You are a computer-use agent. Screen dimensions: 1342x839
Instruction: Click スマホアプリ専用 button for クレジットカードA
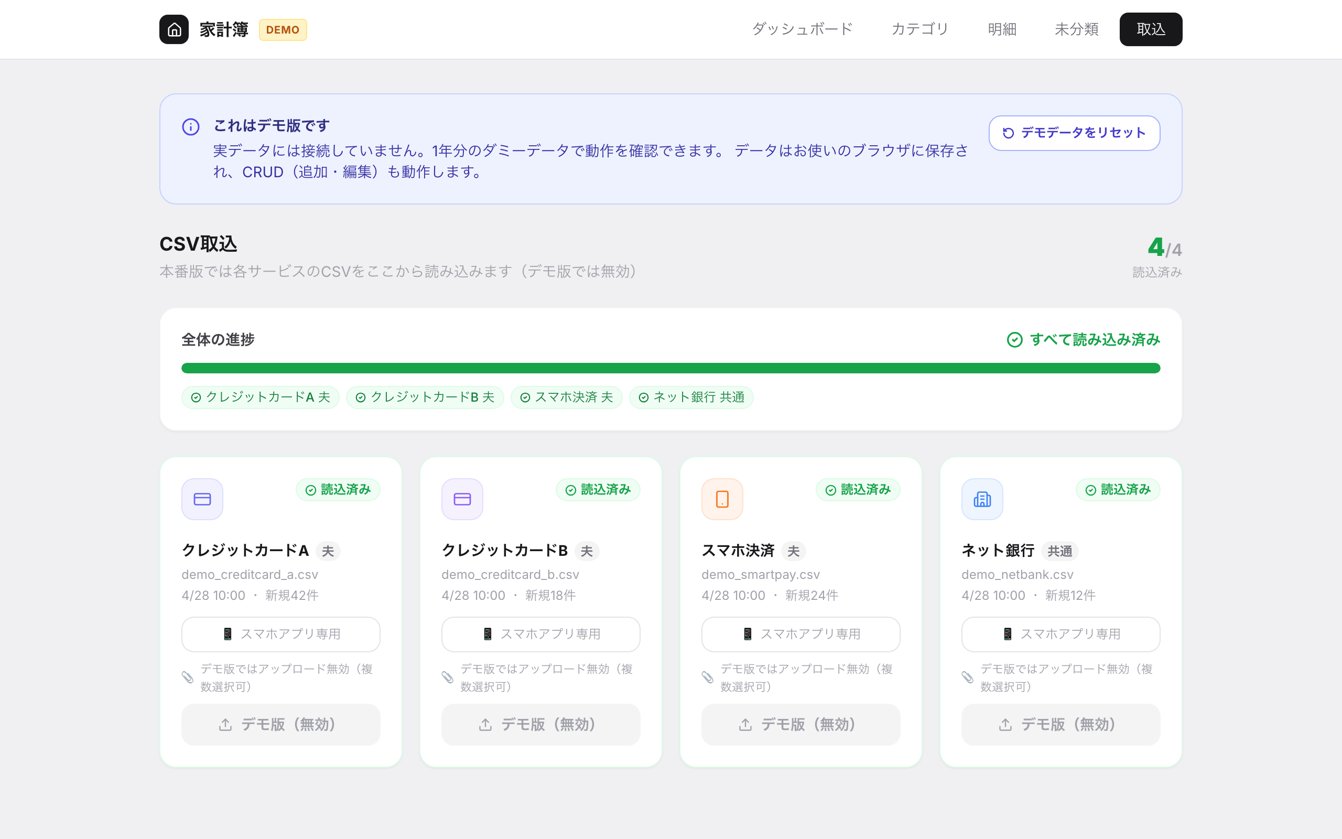coord(280,634)
